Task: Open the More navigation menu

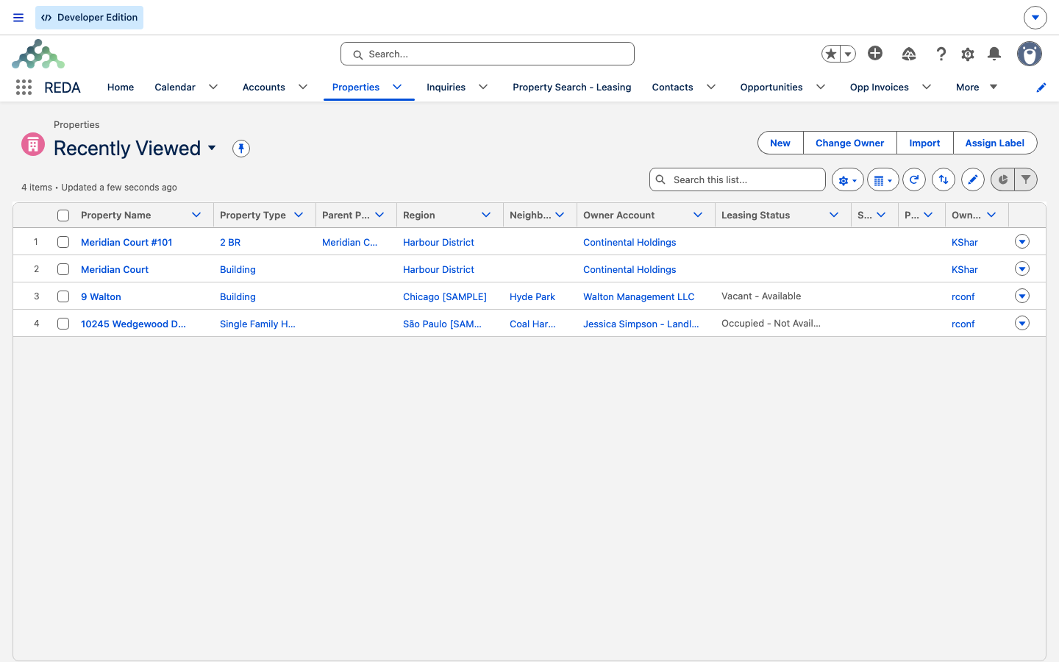Action: [x=977, y=87]
